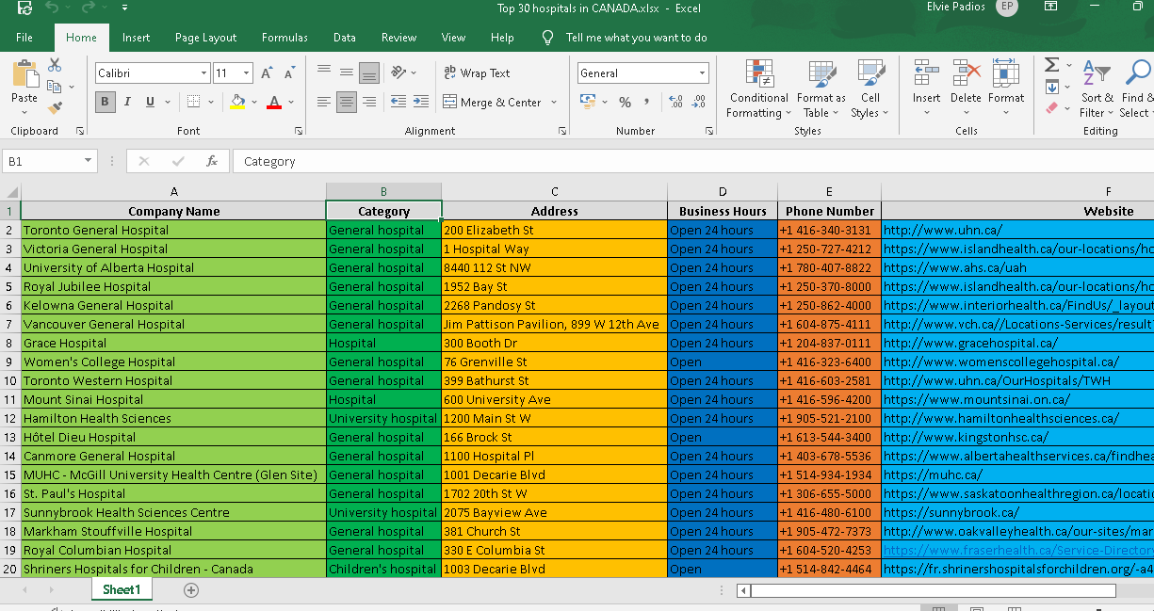Click Delete cells button
Image resolution: width=1154 pixels, height=611 pixels.
[966, 88]
